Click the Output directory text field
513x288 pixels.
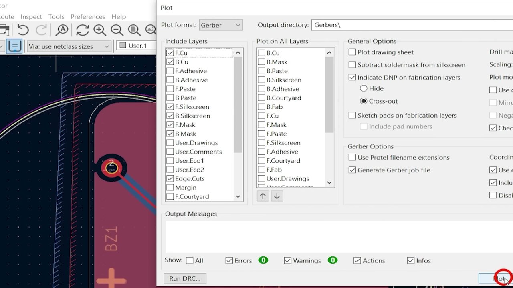[x=412, y=25]
